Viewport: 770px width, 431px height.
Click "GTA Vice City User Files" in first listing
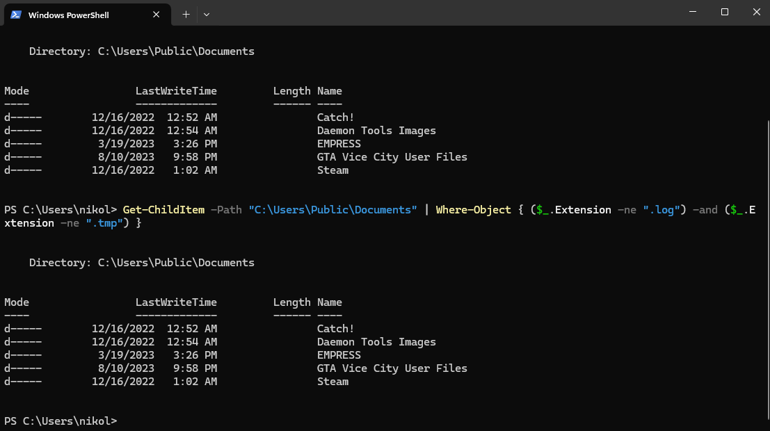click(x=392, y=157)
